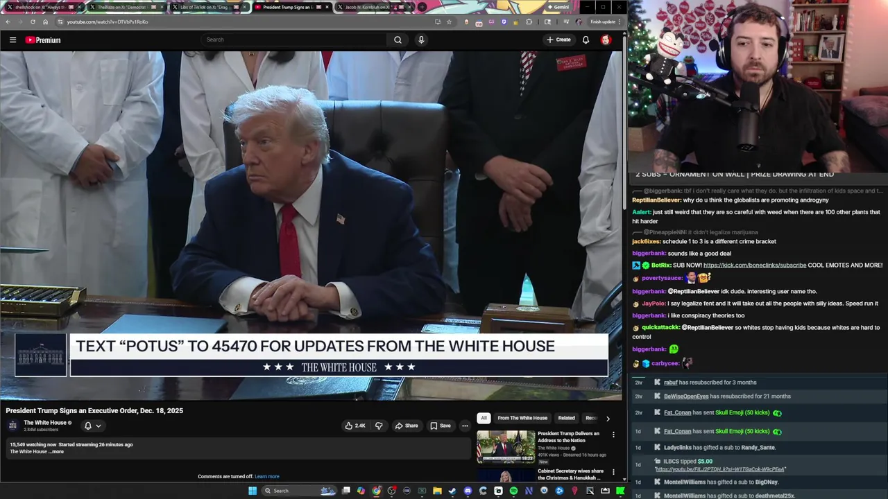Go back in the browser

point(8,21)
